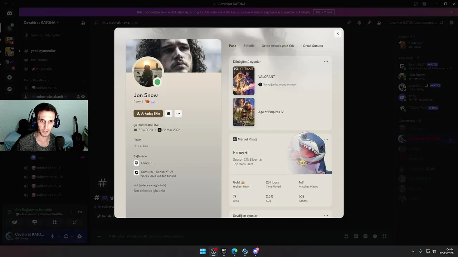
Task: Click Rol ekle to add a role
Action: click(x=141, y=146)
